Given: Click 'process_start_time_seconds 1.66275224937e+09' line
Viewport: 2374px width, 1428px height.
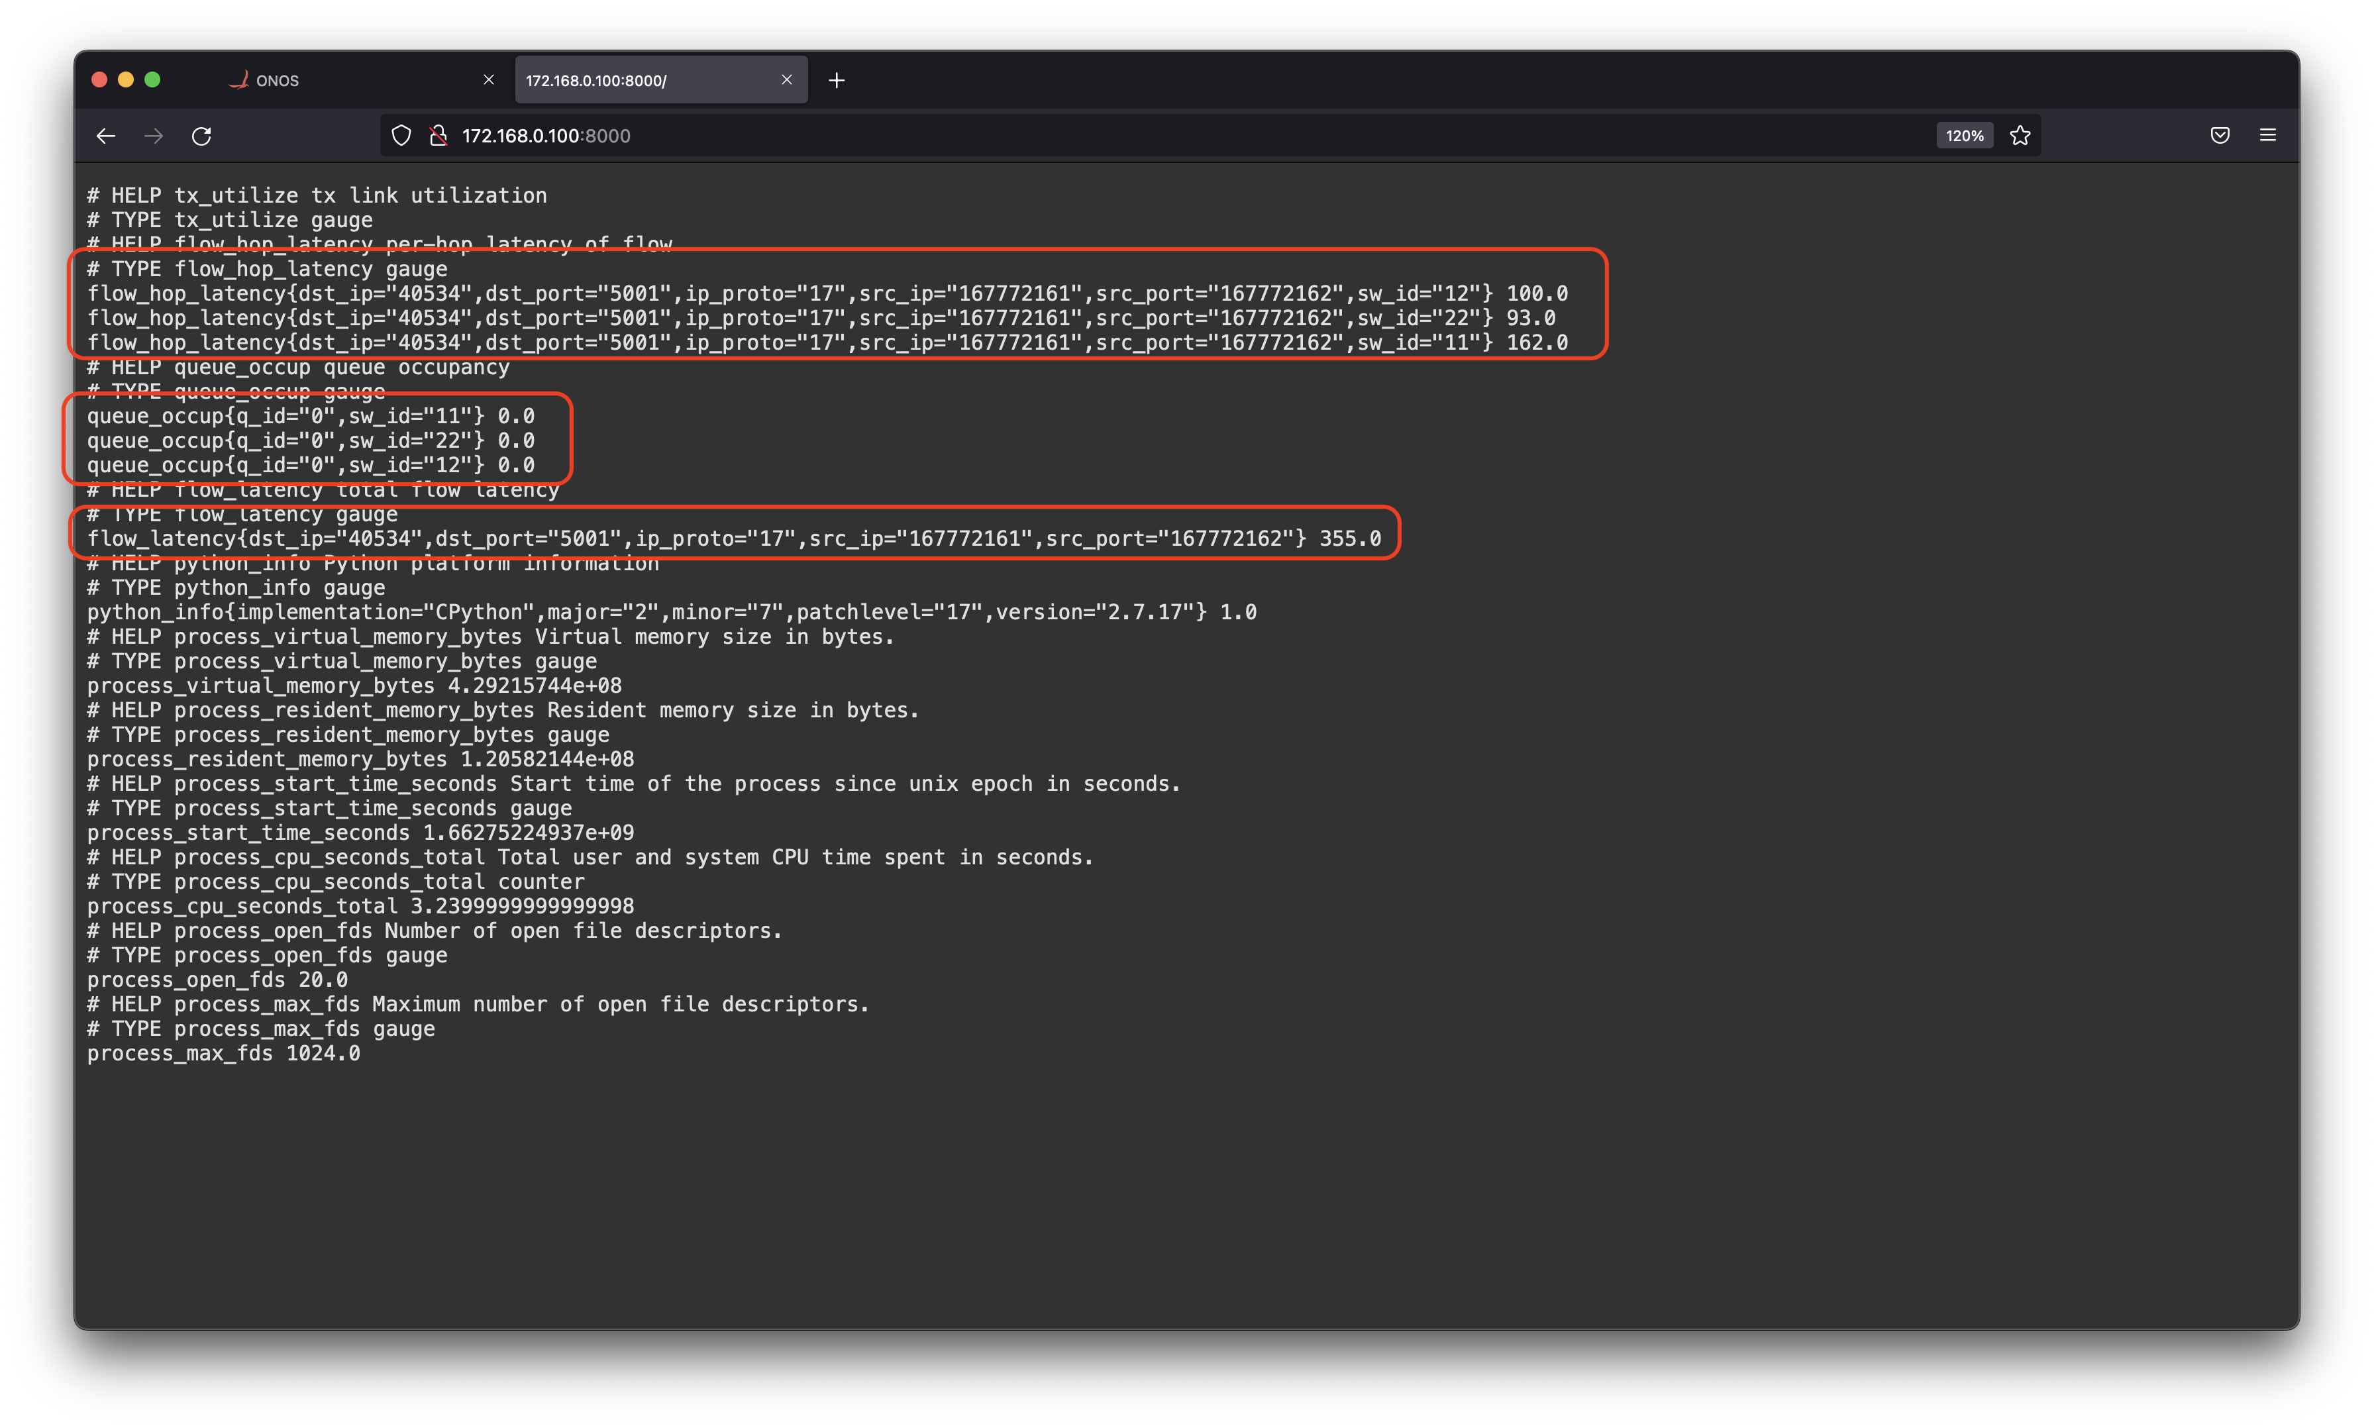Looking at the screenshot, I should point(361,833).
